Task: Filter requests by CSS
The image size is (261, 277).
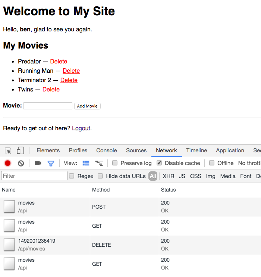Action: tap(195, 176)
